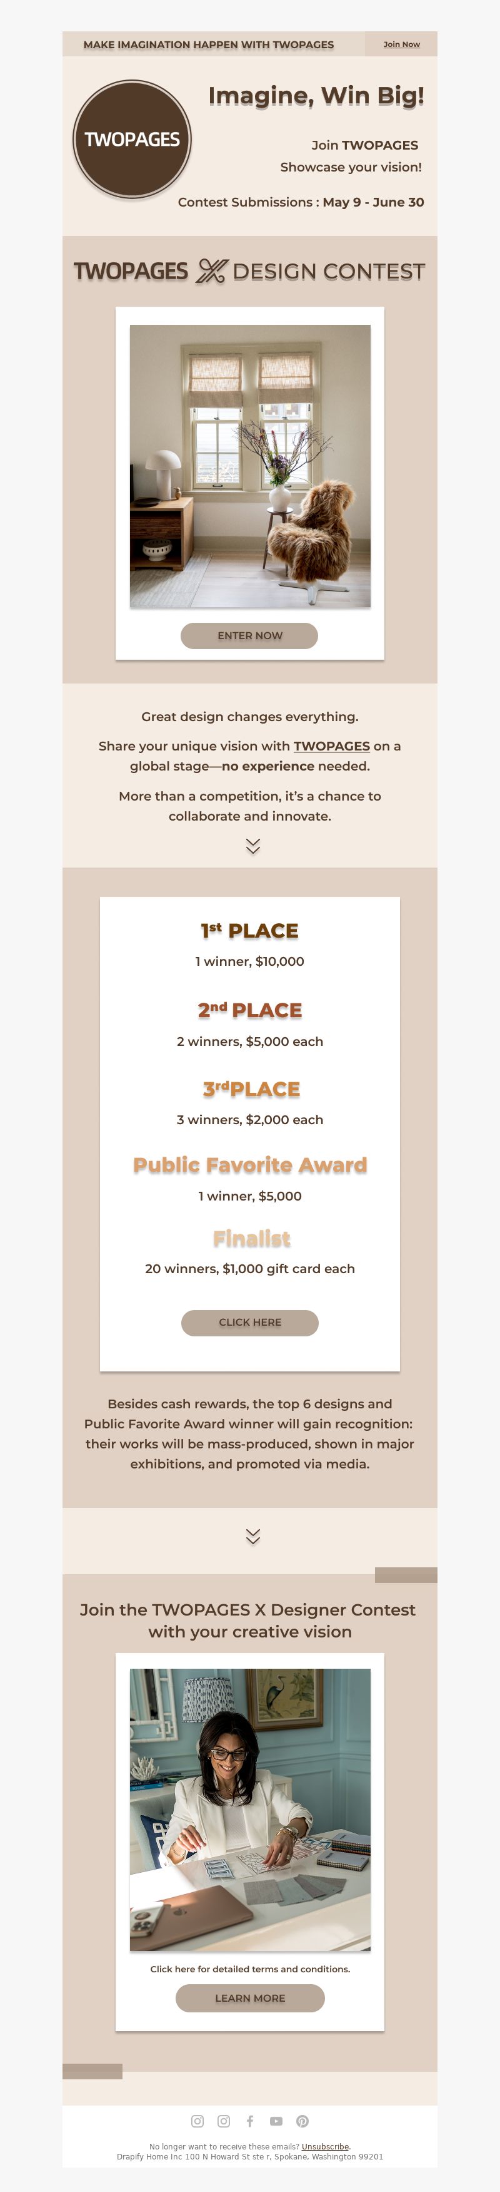Click the round TWOPAGES logo

[x=132, y=139]
